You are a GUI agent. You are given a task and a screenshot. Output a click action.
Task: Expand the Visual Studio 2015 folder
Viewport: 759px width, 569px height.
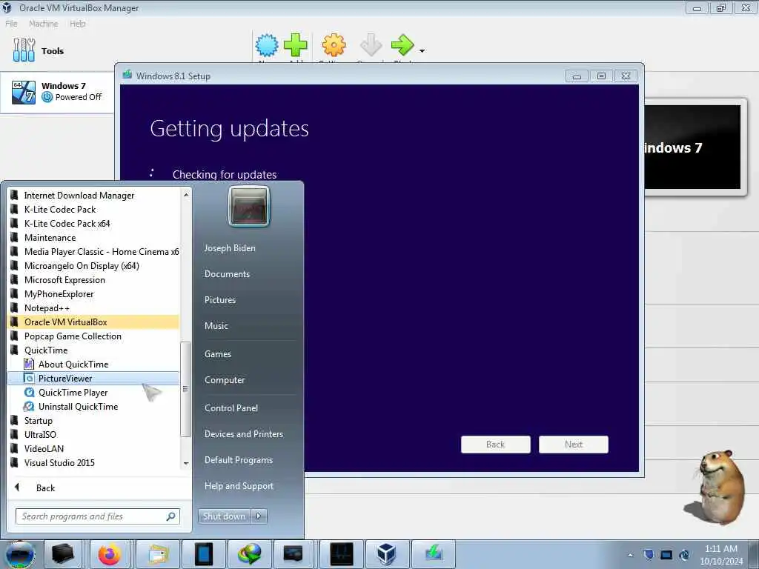click(94, 462)
